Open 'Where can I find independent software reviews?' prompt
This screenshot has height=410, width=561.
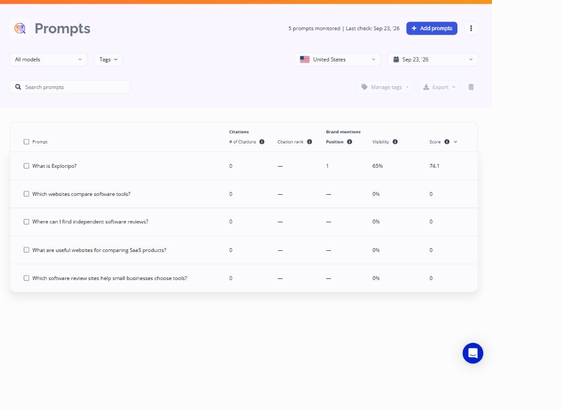tap(90, 222)
